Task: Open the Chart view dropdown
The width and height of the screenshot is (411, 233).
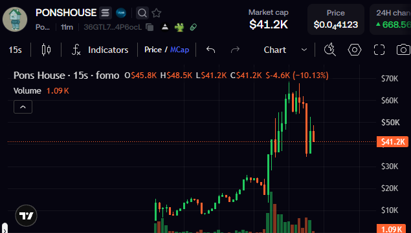Action: tap(285, 50)
